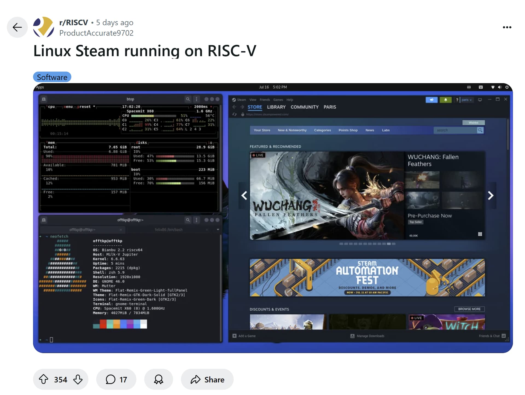This screenshot has width=525, height=395.
Task: Expand the terminal tab list dropdown arrow
Action: click(218, 230)
